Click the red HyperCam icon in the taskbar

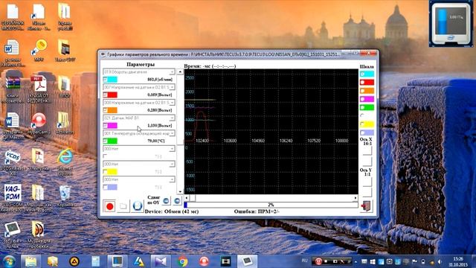(204, 261)
